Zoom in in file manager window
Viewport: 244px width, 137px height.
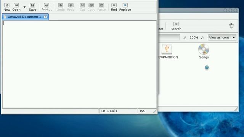202,38
